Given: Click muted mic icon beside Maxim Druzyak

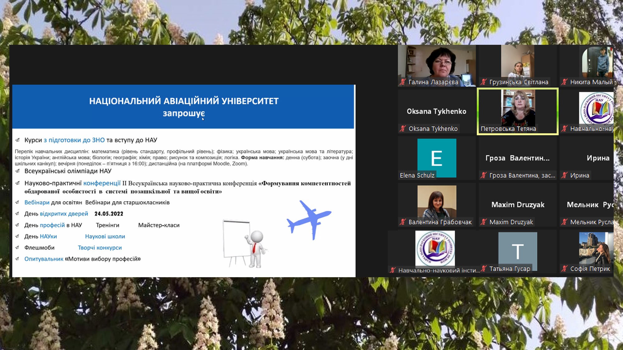Looking at the screenshot, I should [x=483, y=222].
